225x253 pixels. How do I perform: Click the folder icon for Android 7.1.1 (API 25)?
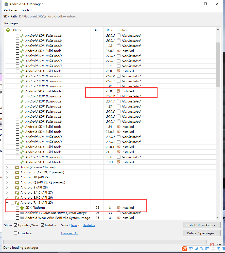coord(17,203)
